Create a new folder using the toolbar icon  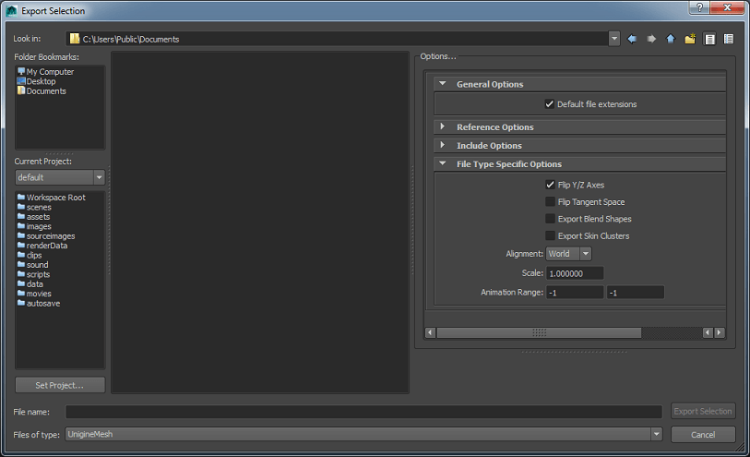point(690,39)
